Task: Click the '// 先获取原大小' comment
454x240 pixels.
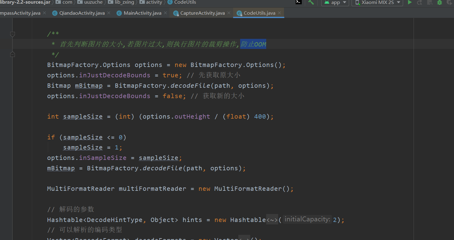Action: (214, 75)
